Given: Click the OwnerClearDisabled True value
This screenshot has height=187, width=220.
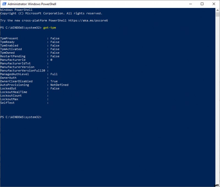Looking at the screenshot, I should (54, 81).
